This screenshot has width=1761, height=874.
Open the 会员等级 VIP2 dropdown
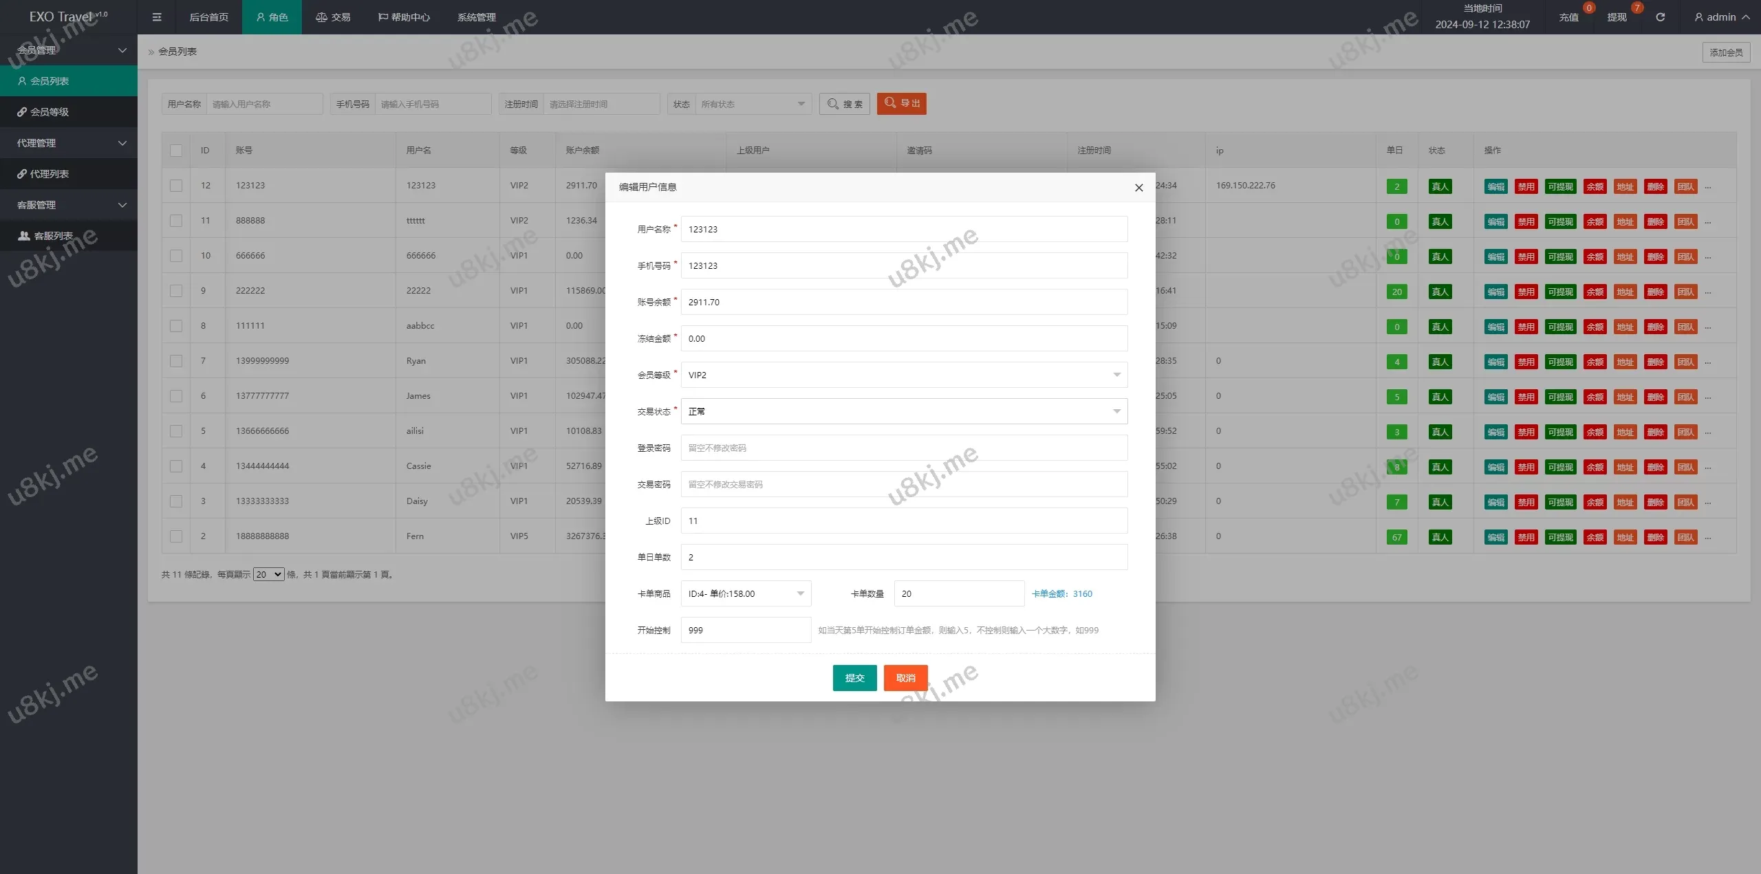pos(903,375)
